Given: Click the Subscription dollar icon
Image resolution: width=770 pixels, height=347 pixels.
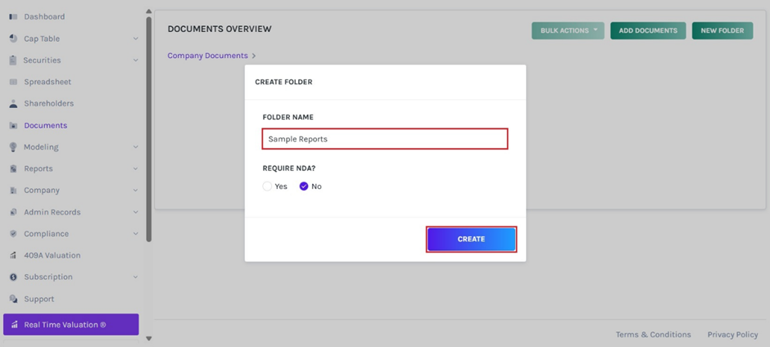Looking at the screenshot, I should coord(13,277).
